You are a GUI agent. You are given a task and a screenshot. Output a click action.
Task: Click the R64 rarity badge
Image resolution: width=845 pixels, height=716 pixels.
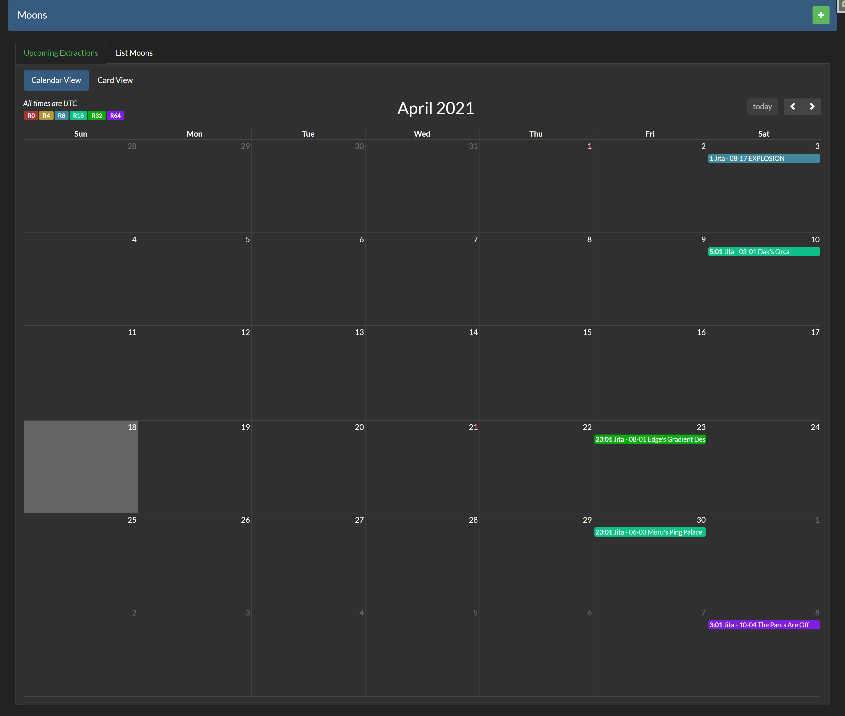(115, 116)
